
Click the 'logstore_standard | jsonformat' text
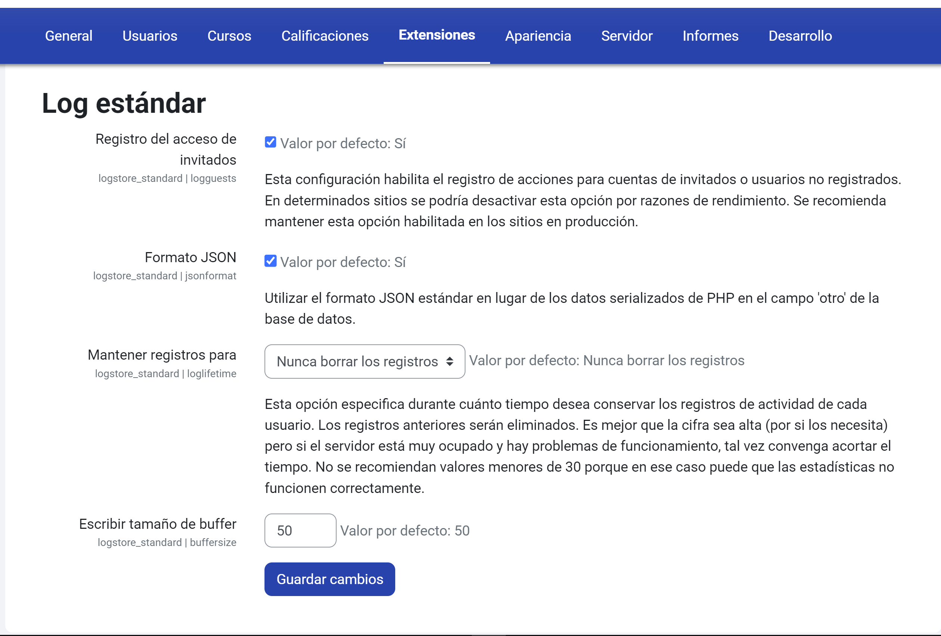[x=164, y=275]
